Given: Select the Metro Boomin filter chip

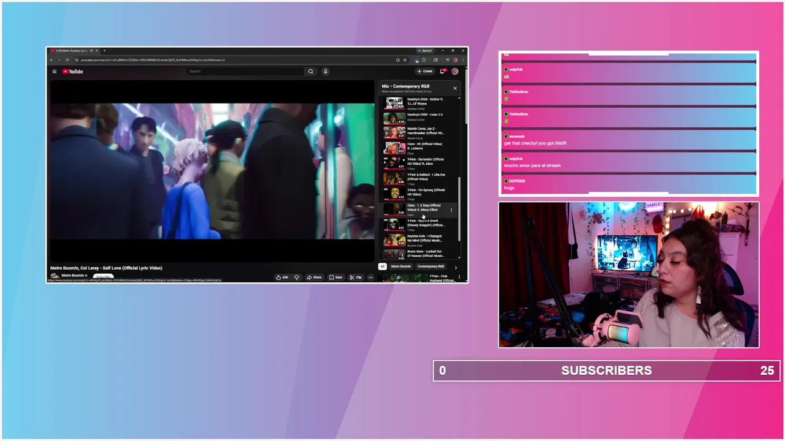Looking at the screenshot, I should 401,266.
